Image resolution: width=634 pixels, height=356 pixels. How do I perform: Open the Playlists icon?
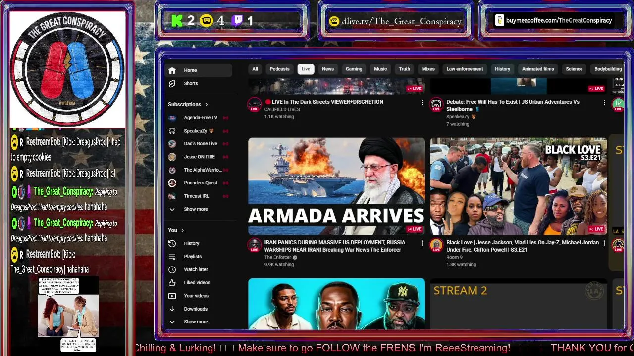click(172, 257)
